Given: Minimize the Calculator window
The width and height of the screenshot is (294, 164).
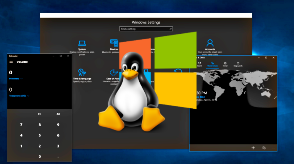Looking at the screenshot, I should [x=53, y=56].
